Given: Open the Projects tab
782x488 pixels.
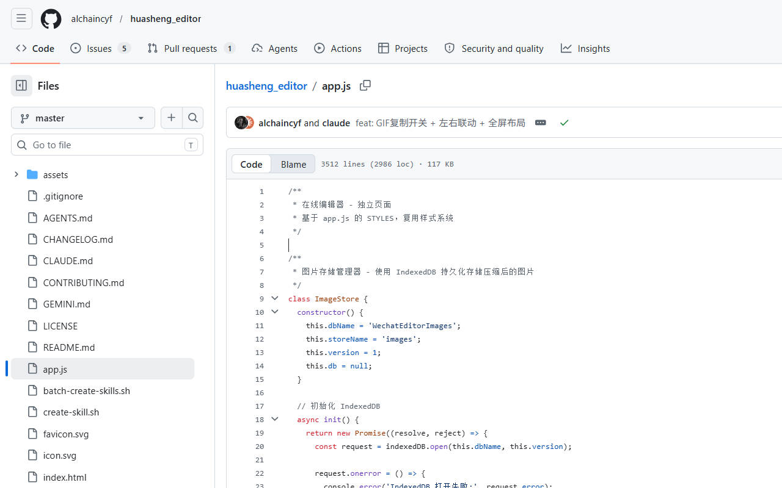Looking at the screenshot, I should pyautogui.click(x=403, y=49).
